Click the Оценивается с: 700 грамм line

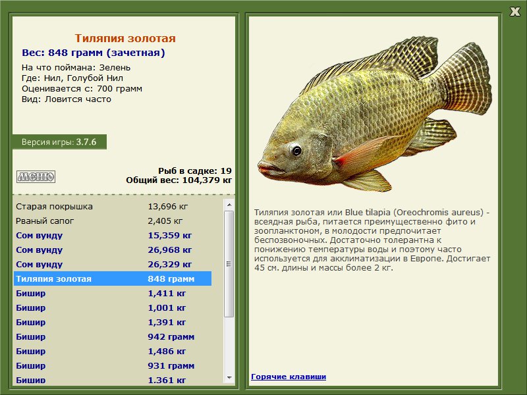click(x=82, y=89)
